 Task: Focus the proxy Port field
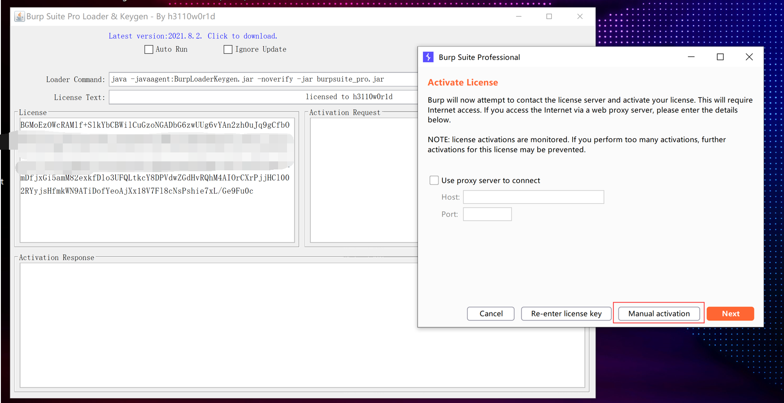[487, 214]
